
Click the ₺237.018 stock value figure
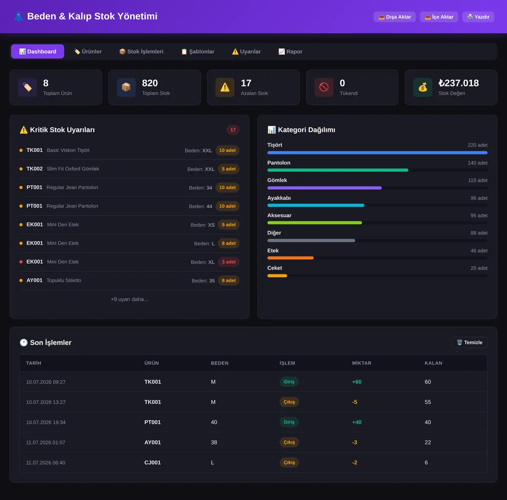(458, 83)
